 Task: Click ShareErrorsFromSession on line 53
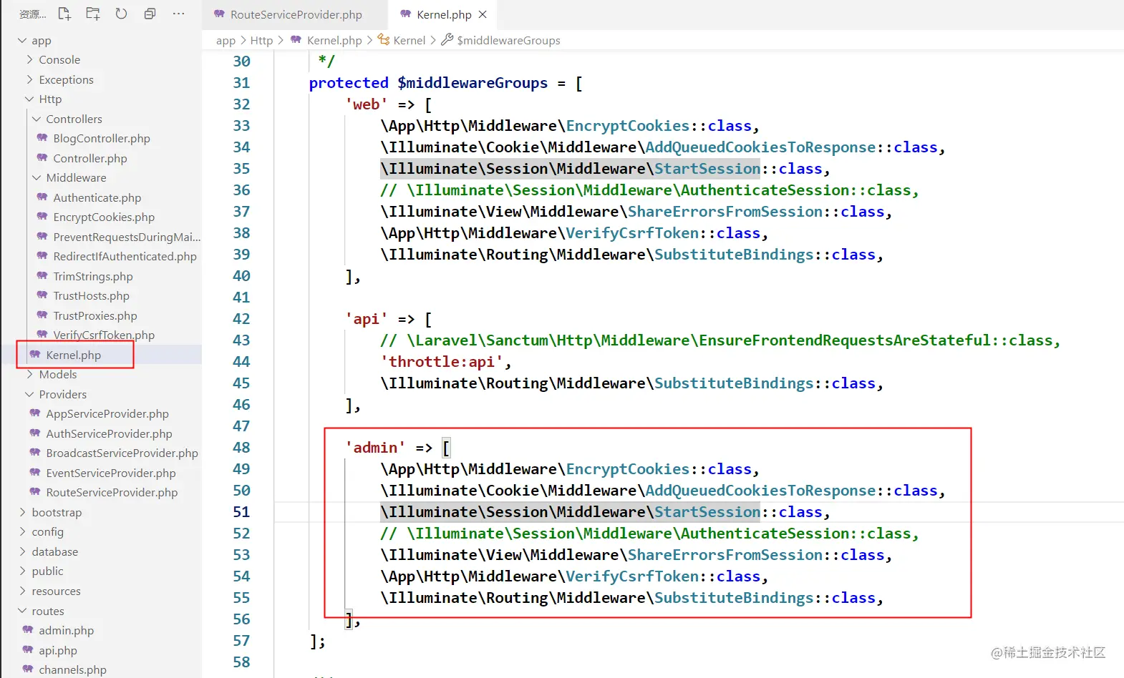(x=725, y=555)
